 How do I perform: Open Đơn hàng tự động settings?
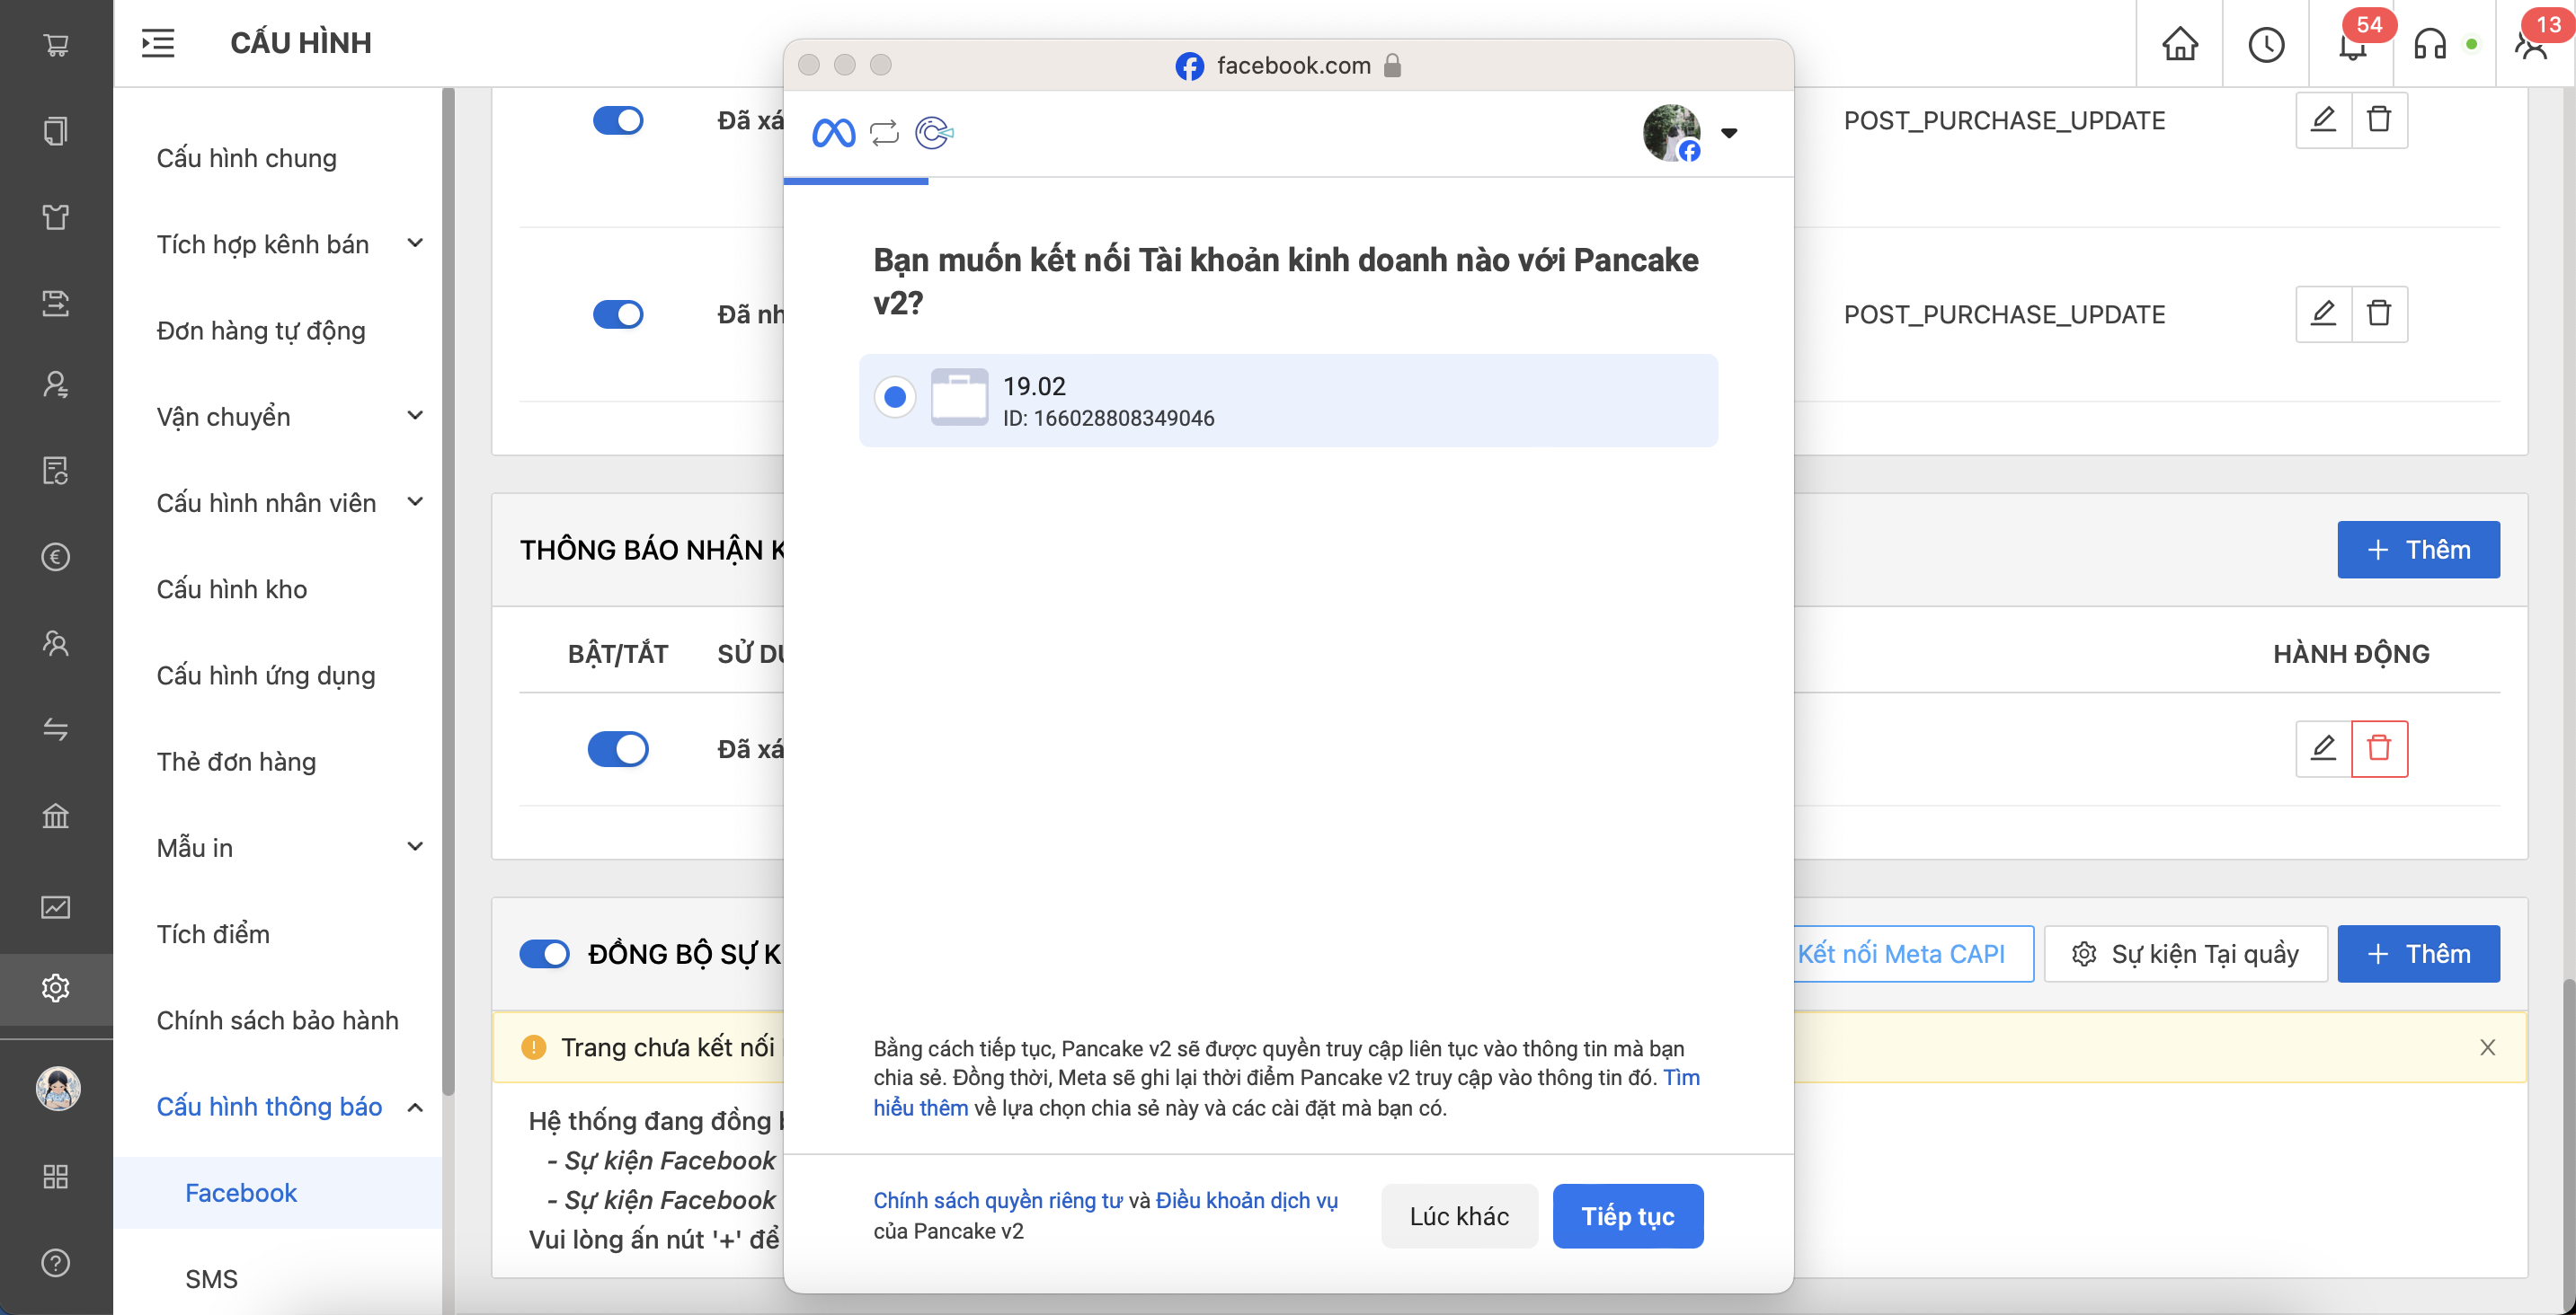(261, 331)
